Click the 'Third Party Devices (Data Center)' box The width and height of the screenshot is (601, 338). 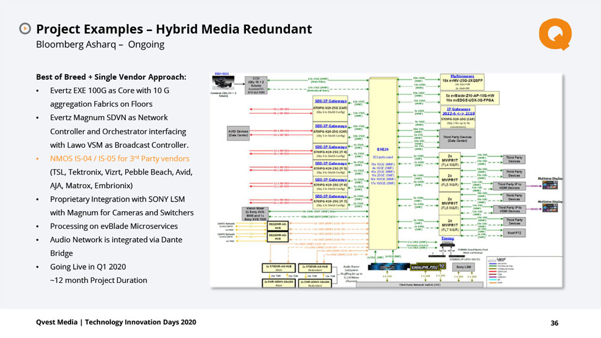pos(458,139)
